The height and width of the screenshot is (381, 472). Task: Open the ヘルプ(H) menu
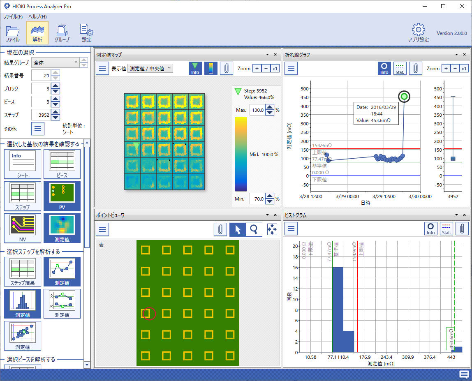37,16
